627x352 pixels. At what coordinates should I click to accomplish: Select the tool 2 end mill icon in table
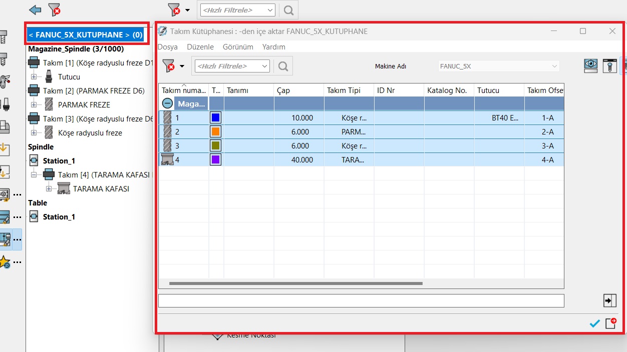click(167, 131)
